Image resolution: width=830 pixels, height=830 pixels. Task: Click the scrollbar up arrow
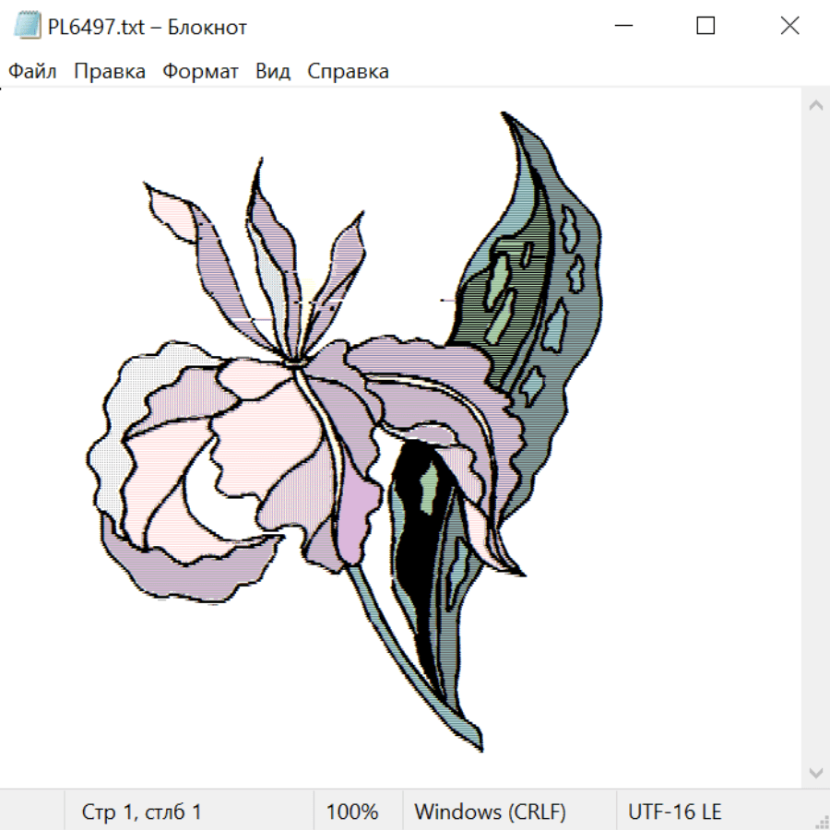point(815,106)
